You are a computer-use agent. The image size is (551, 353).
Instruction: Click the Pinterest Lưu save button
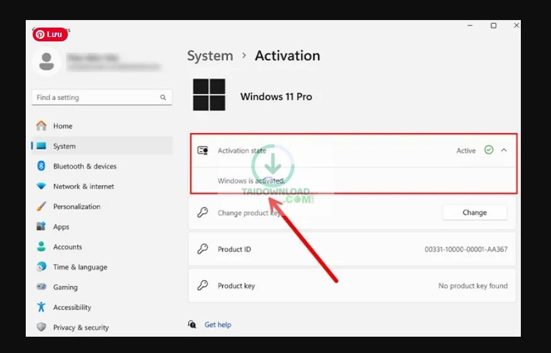pos(50,34)
